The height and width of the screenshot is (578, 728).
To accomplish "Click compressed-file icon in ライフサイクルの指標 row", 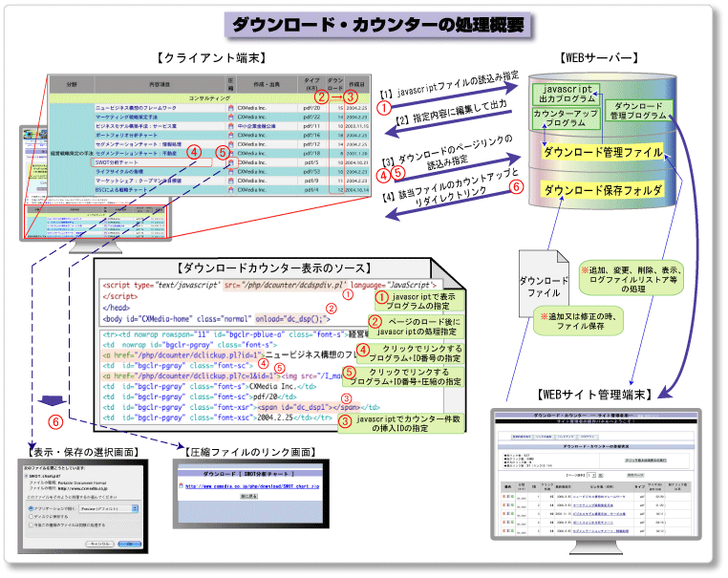I will click(231, 171).
